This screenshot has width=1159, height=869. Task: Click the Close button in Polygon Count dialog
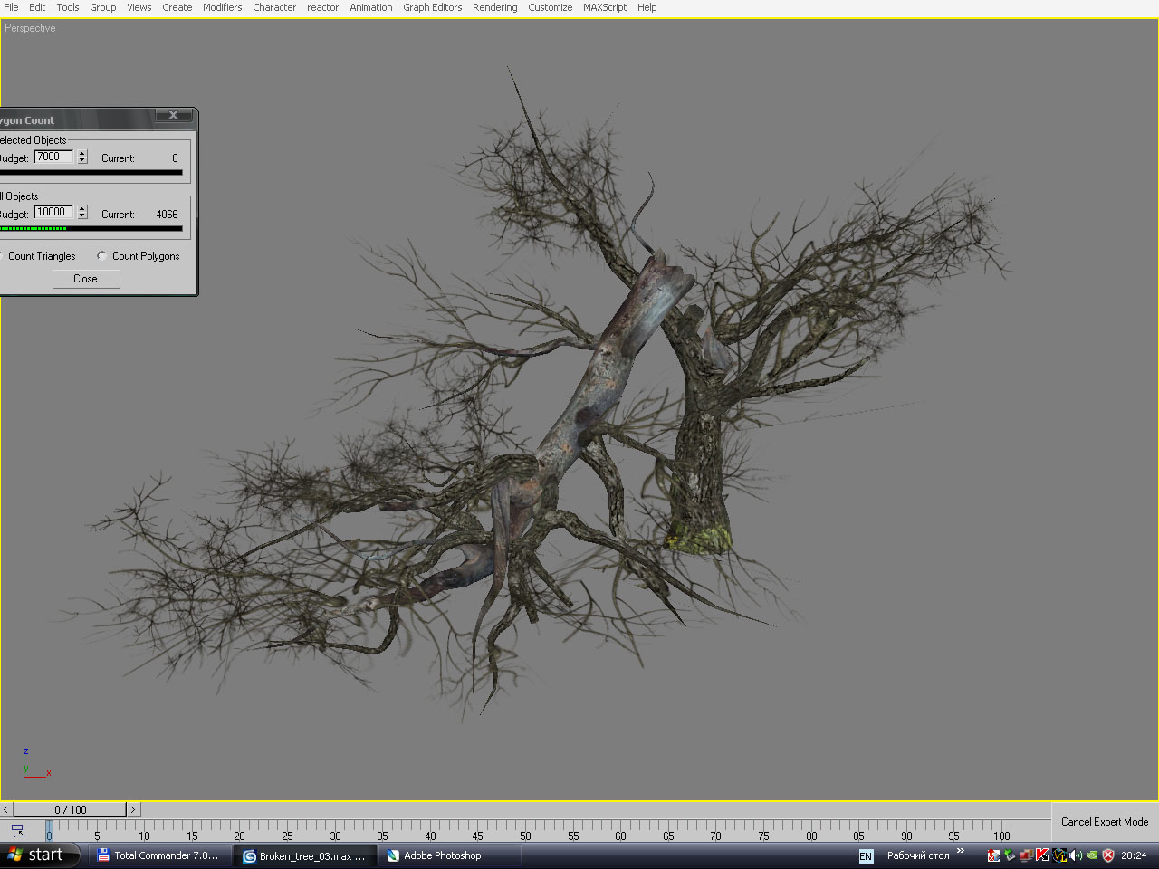coord(85,279)
